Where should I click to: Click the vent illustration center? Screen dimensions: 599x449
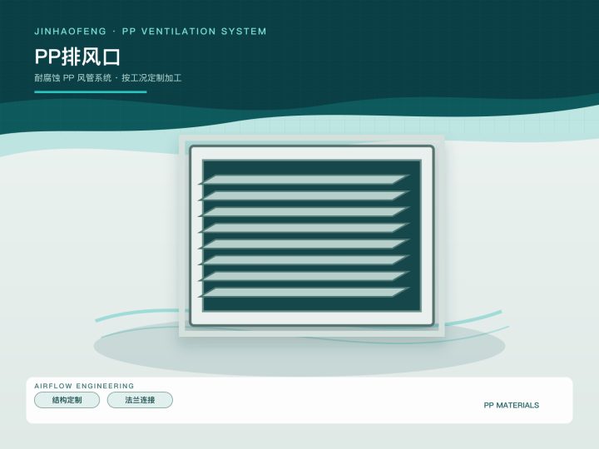[x=312, y=235]
